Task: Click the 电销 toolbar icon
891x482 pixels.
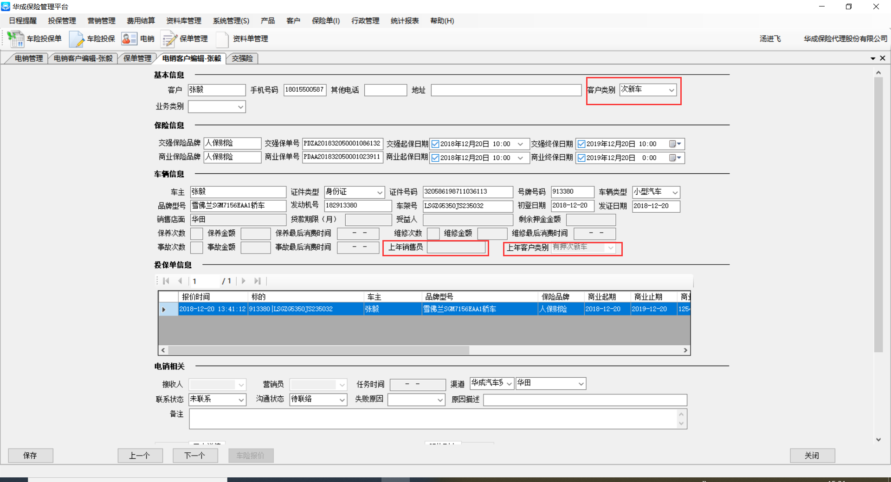Action: [129, 39]
